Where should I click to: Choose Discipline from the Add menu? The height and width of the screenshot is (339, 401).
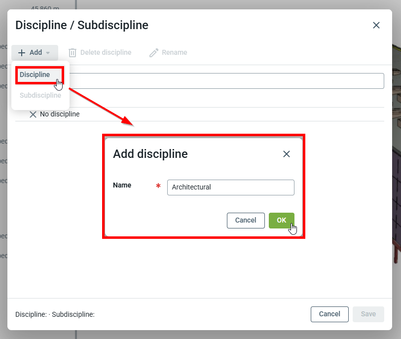click(x=35, y=75)
